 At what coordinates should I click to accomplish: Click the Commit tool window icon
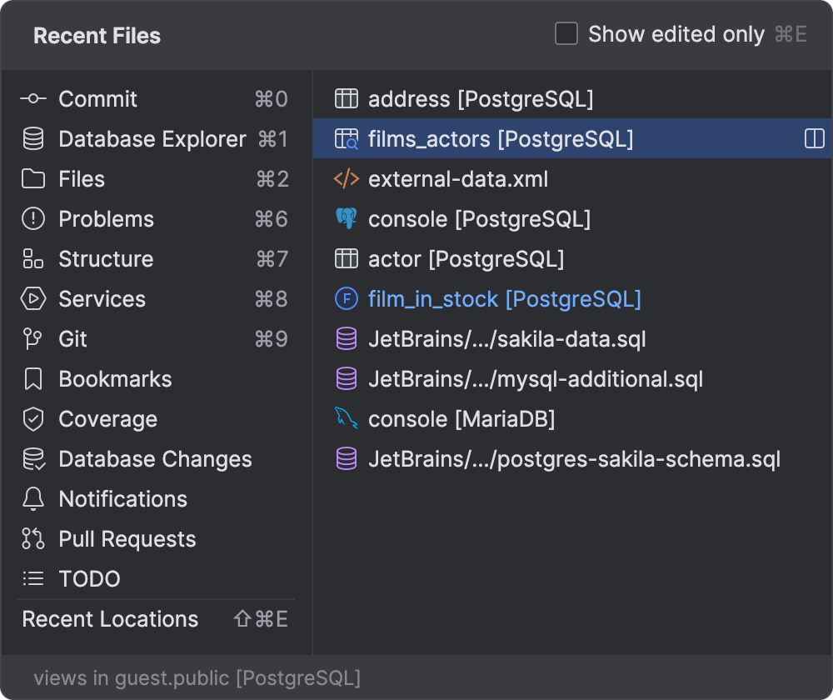pyautogui.click(x=32, y=99)
